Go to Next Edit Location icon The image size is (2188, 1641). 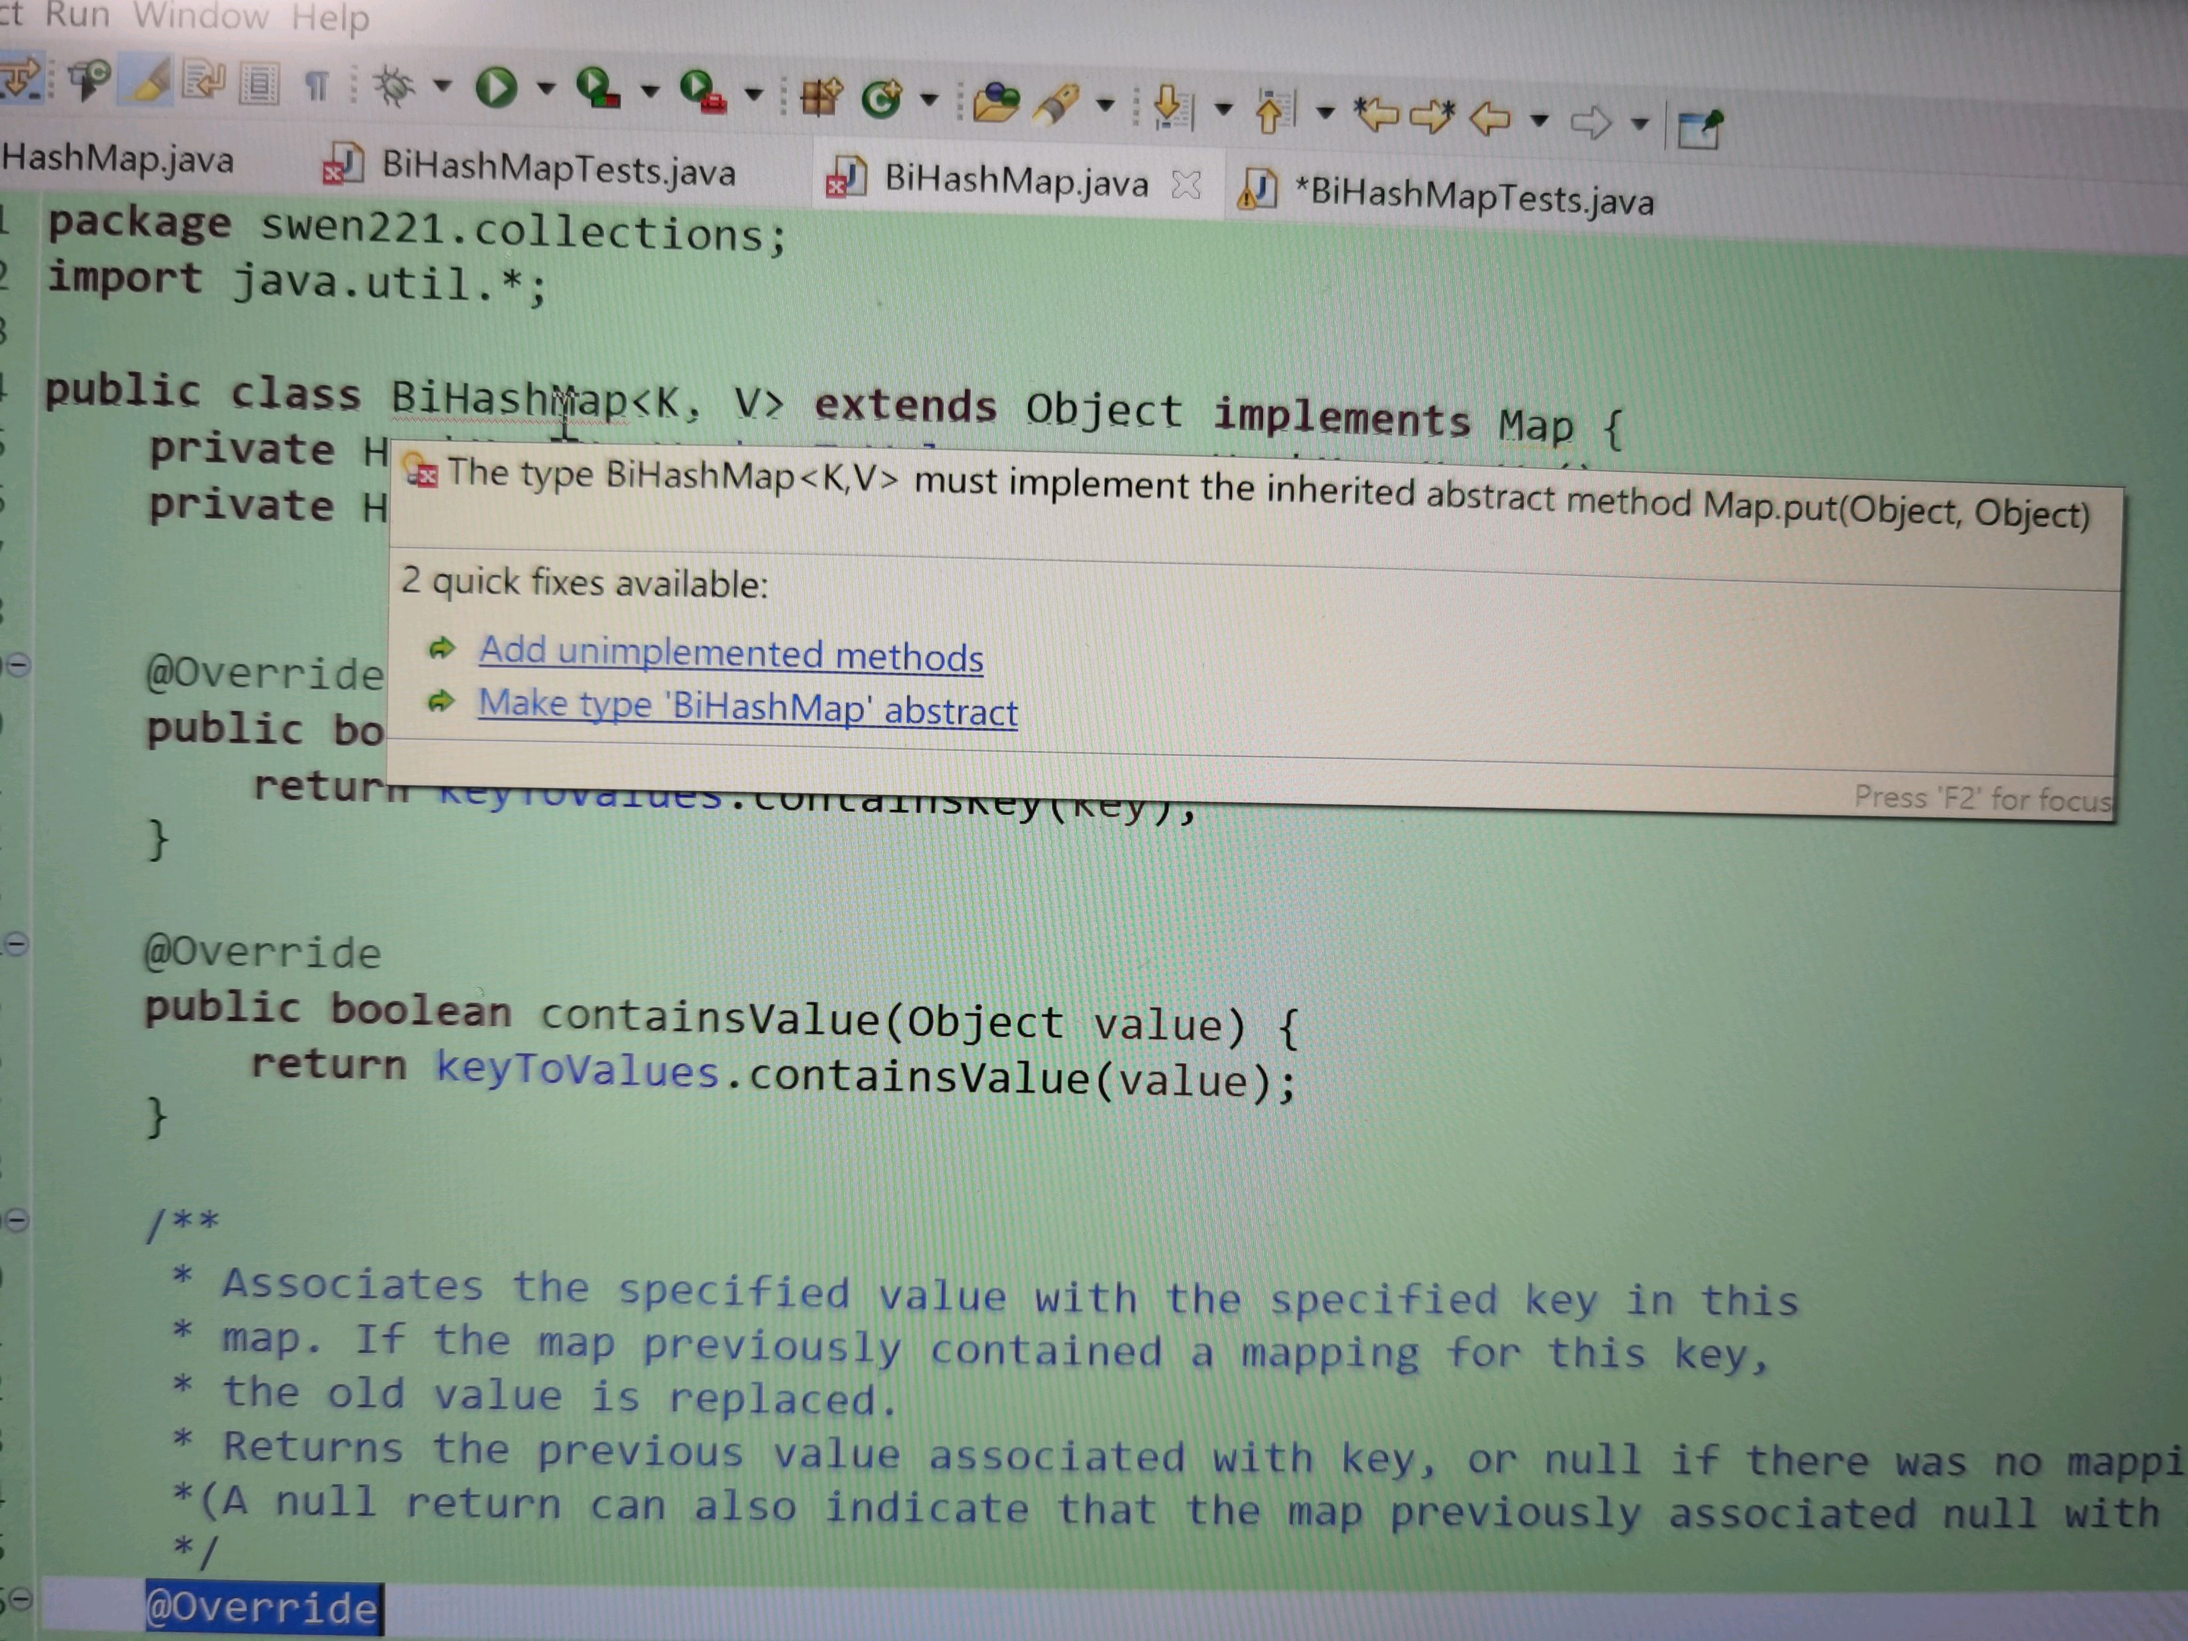1433,117
